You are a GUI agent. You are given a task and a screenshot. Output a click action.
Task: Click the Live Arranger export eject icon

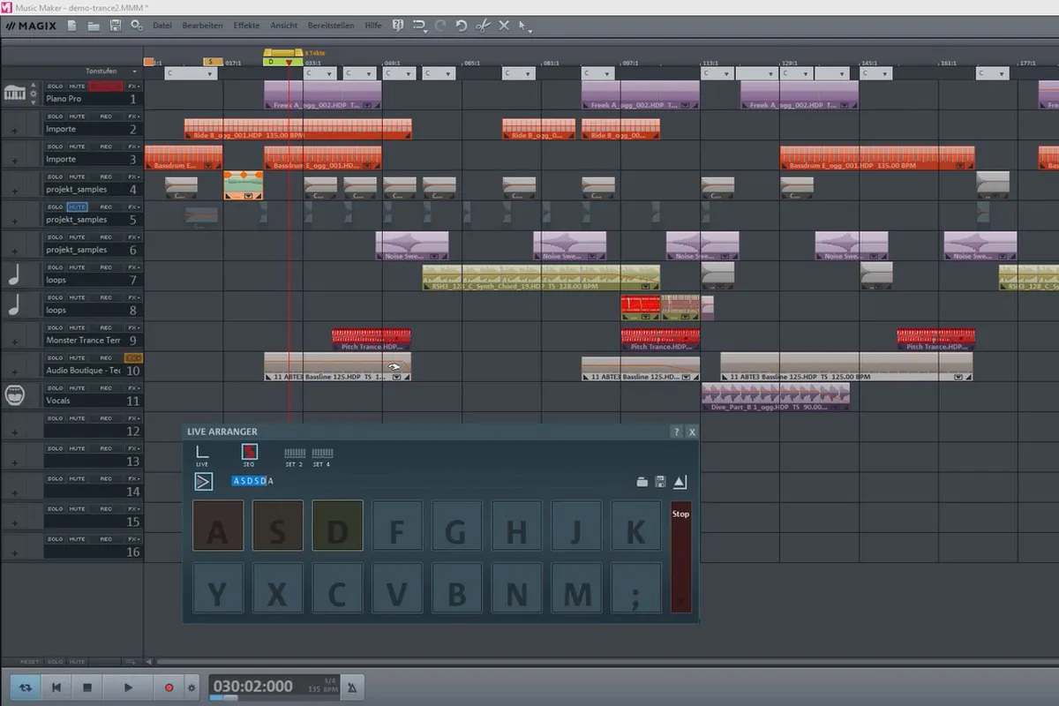(680, 482)
